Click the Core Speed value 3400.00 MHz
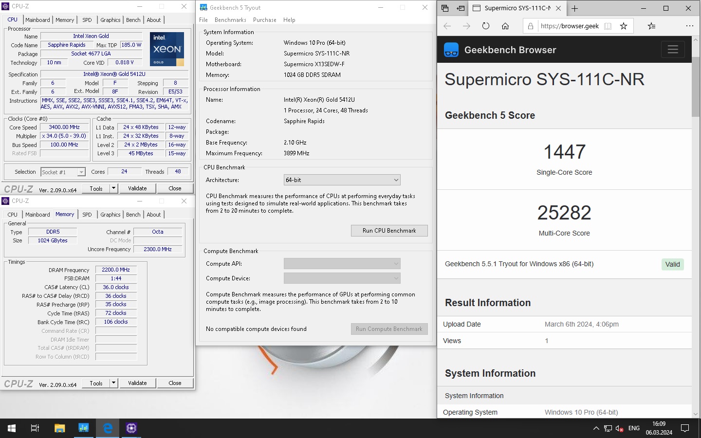The height and width of the screenshot is (438, 701). point(64,127)
